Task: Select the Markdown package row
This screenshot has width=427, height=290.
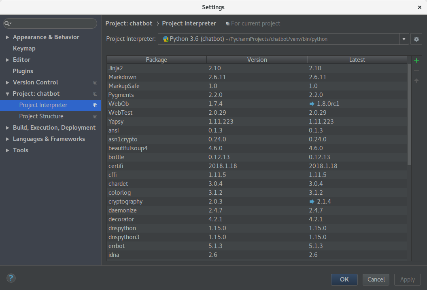Action: pos(257,77)
